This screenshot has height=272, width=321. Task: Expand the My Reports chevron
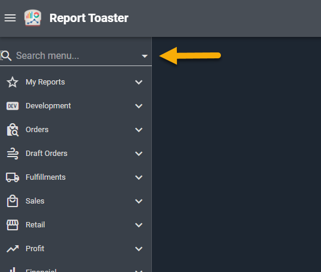coord(139,82)
